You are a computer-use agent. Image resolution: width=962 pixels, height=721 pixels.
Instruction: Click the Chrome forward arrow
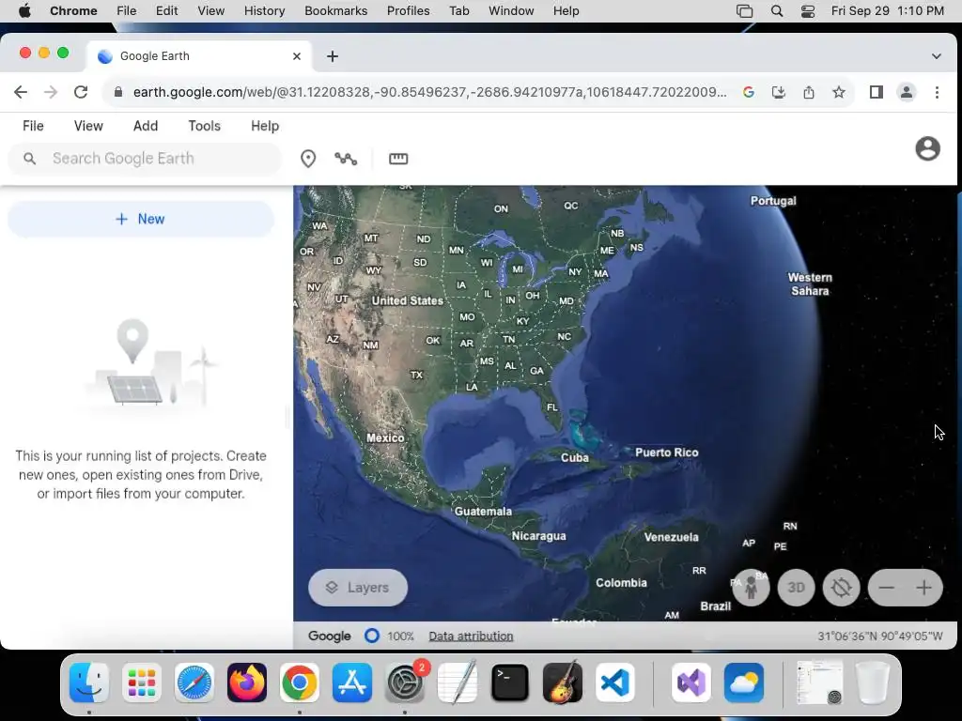pyautogui.click(x=51, y=92)
